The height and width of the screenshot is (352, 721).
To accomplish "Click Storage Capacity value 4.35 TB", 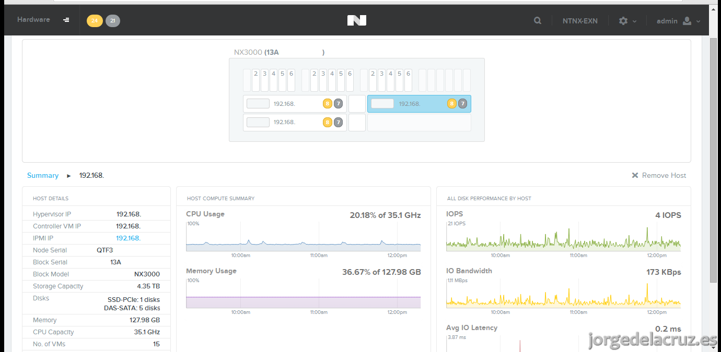I will pos(148,286).
